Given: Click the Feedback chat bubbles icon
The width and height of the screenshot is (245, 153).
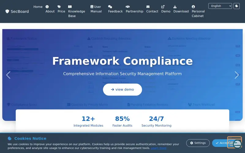Looking at the screenshot, I should [x=110, y=7].
